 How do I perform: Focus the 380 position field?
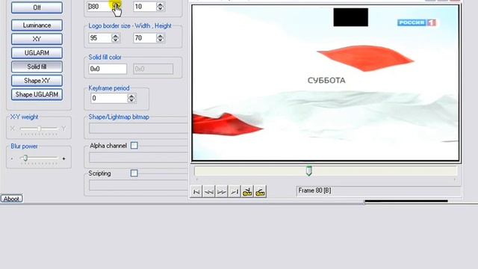pos(99,7)
